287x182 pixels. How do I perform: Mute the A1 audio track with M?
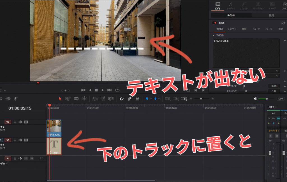tap(32, 158)
